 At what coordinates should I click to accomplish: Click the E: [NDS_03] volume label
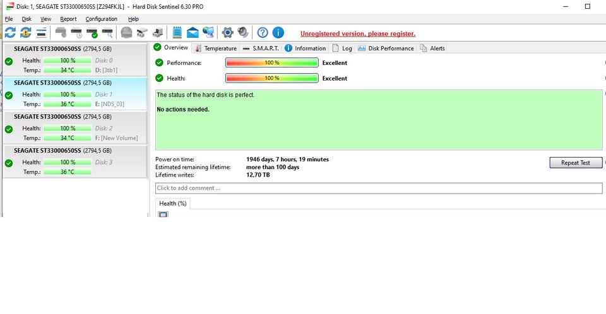[110, 104]
